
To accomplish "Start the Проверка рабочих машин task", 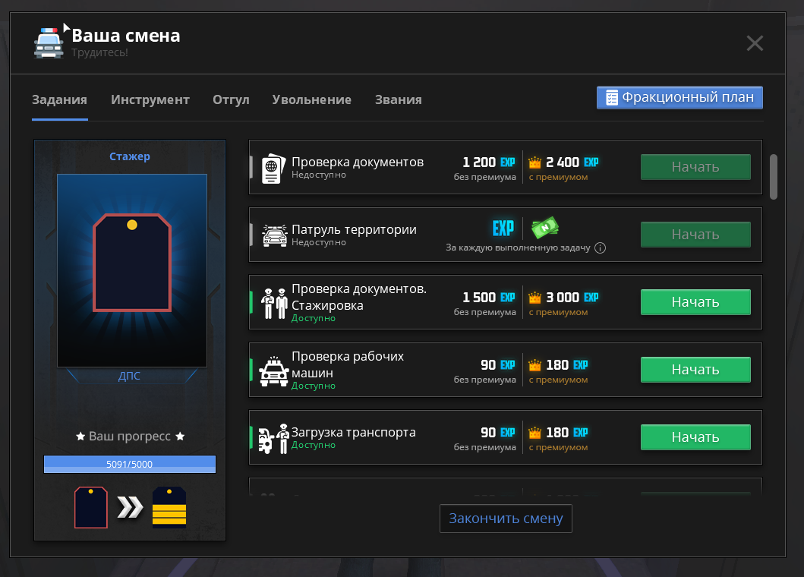I will [695, 370].
